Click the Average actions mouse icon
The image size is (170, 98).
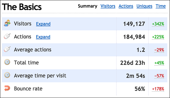[x=7, y=49]
